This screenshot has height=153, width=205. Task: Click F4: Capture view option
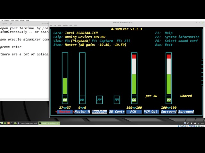102,41
